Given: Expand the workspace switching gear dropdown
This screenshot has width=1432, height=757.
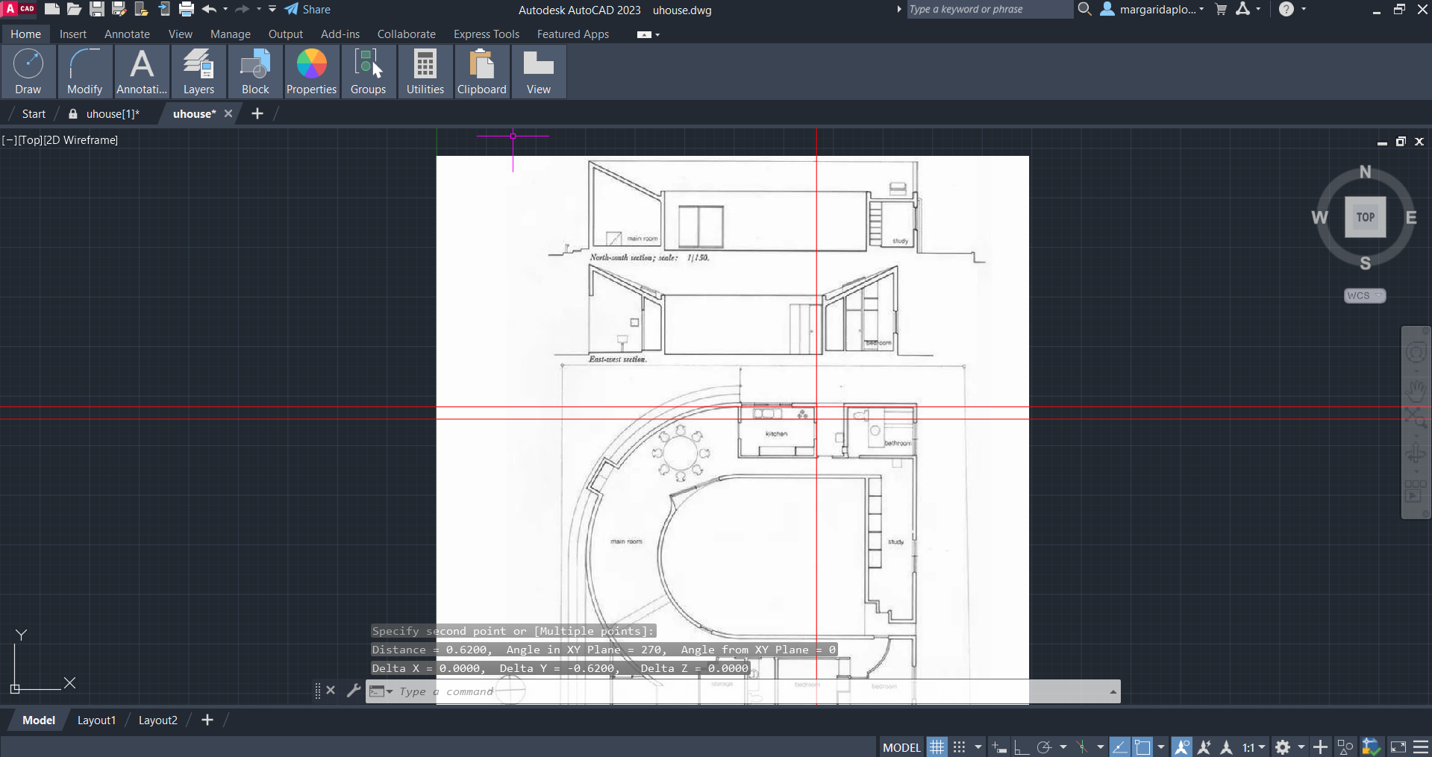Looking at the screenshot, I should [1301, 747].
